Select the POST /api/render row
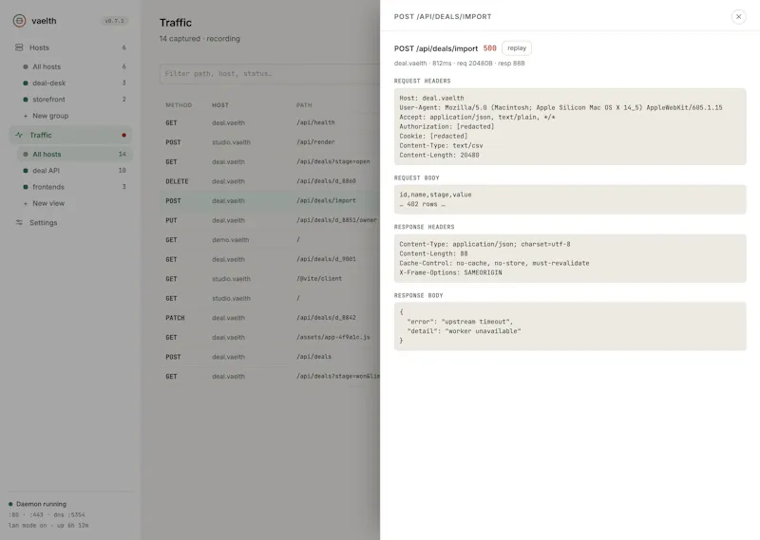The width and height of the screenshot is (760, 540). coord(270,142)
